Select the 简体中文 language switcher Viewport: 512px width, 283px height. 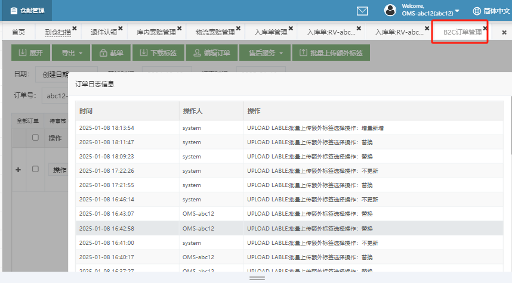click(496, 11)
